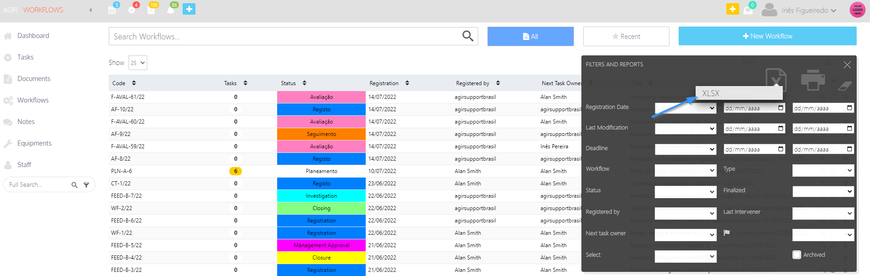Sort the table by Registration column
Image resolution: width=870 pixels, height=276 pixels.
pos(407,83)
